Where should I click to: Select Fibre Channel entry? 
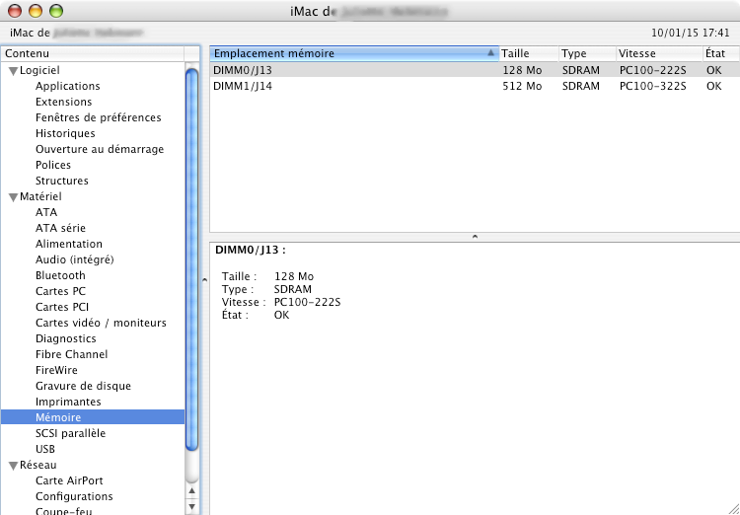72,354
